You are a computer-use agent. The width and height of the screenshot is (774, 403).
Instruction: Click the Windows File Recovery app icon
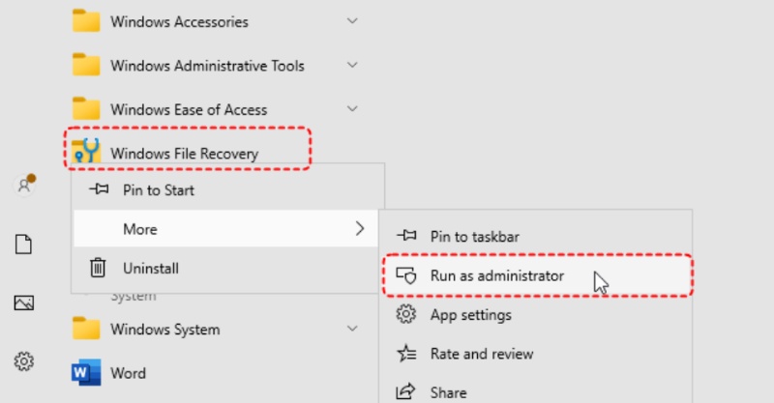tap(87, 151)
